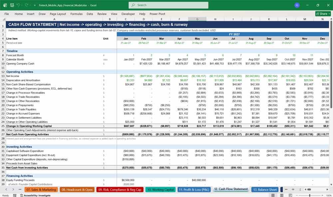The height and width of the screenshot is (197, 333).
Task: Add a new sheet with plus button
Action: pos(293,190)
